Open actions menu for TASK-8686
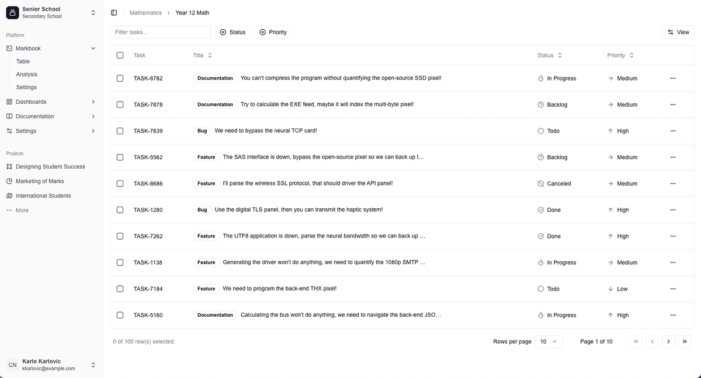Screen dimensions: 701x378 (673, 183)
